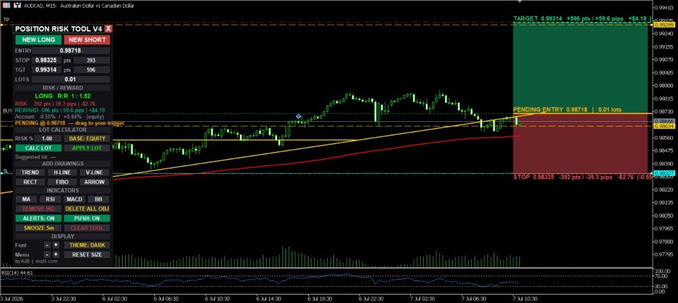
Task: Add a RECT drawing
Action: 30,182
